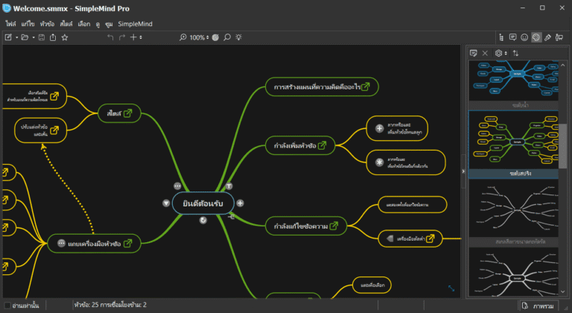Image resolution: width=572 pixels, height=313 pixels.
Task: Follow link on แถบเครื่องมือหัวข้อ topic
Action: (127, 243)
